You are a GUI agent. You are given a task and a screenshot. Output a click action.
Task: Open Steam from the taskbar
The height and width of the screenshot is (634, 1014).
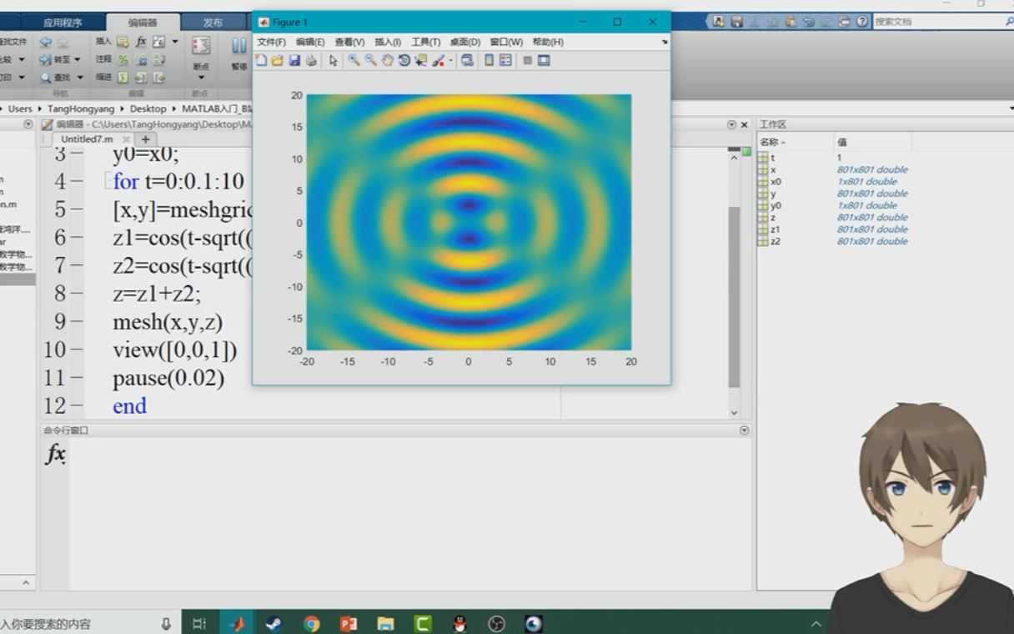tap(274, 623)
